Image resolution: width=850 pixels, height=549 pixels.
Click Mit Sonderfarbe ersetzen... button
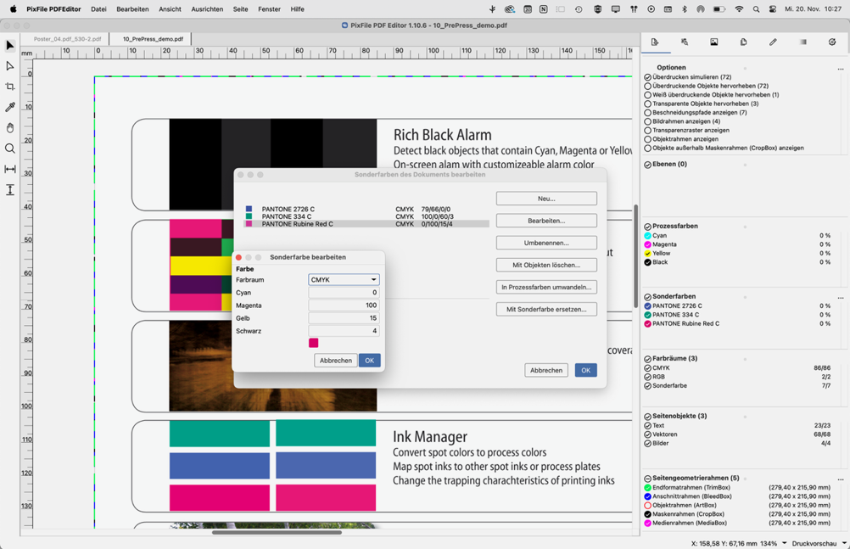click(x=546, y=309)
